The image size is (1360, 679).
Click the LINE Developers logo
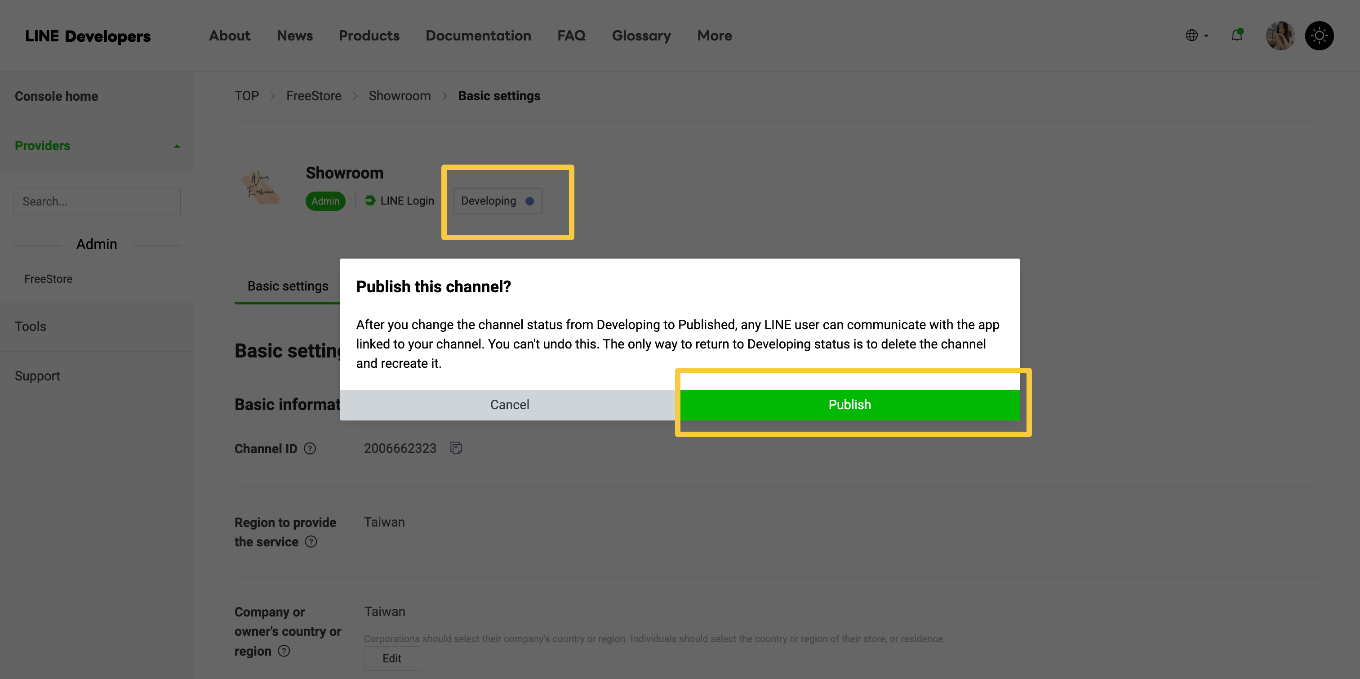coord(88,36)
